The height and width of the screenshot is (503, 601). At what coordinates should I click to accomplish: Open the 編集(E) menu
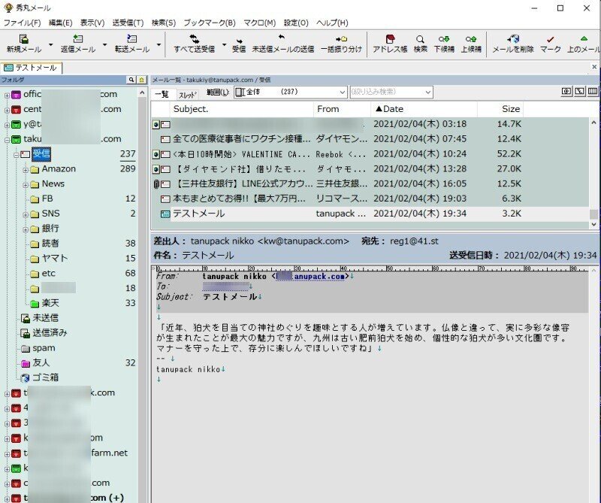pos(60,23)
